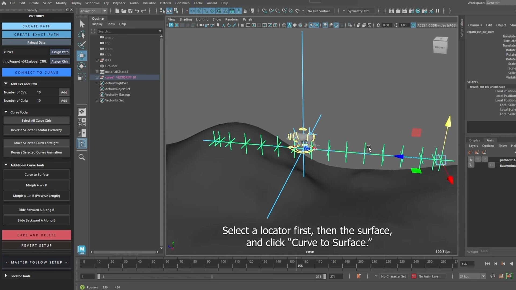Select the Move tool in the toolbox
This screenshot has width=516, height=290.
coord(82,56)
